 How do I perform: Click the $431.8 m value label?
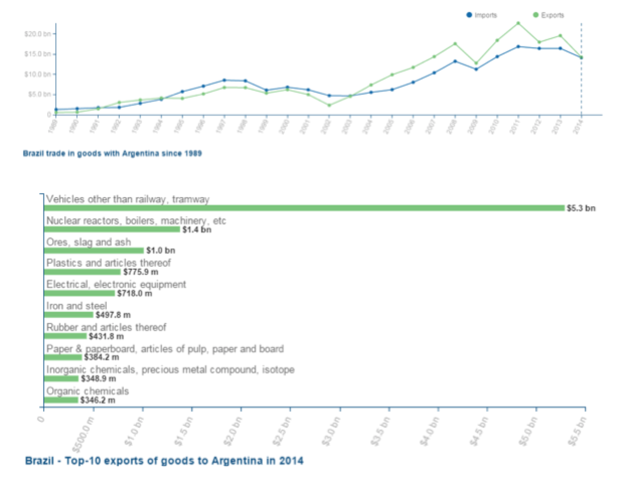pos(106,336)
